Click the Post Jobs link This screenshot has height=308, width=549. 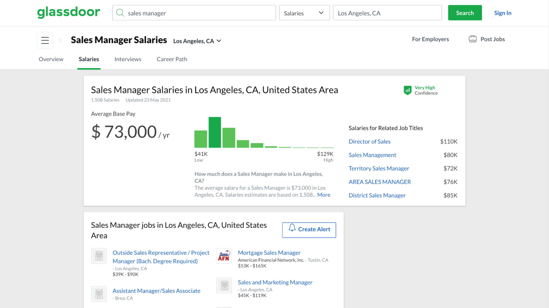pyautogui.click(x=492, y=39)
